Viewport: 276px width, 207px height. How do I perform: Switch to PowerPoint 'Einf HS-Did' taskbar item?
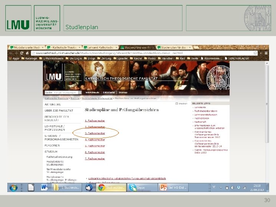173,187
